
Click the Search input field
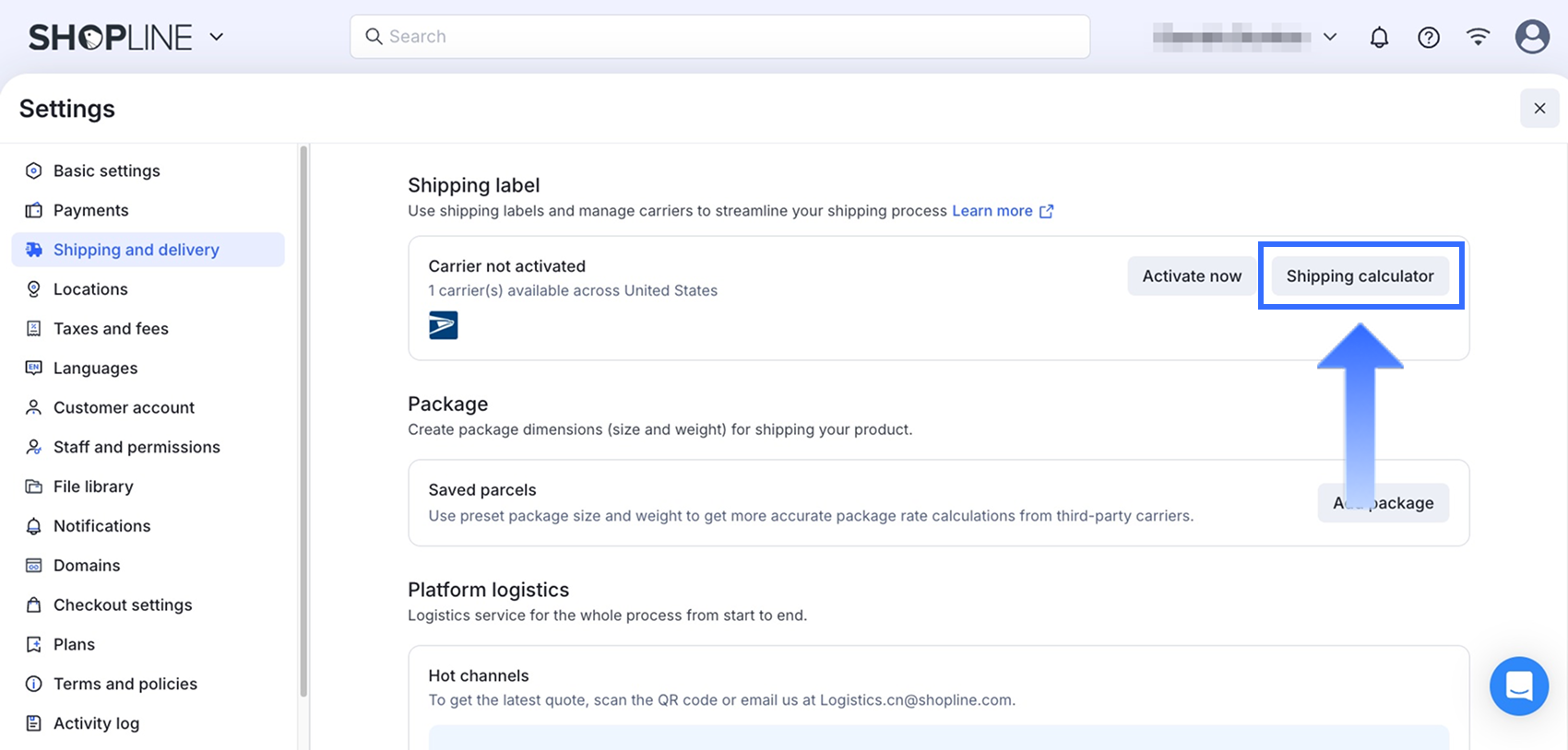point(719,37)
